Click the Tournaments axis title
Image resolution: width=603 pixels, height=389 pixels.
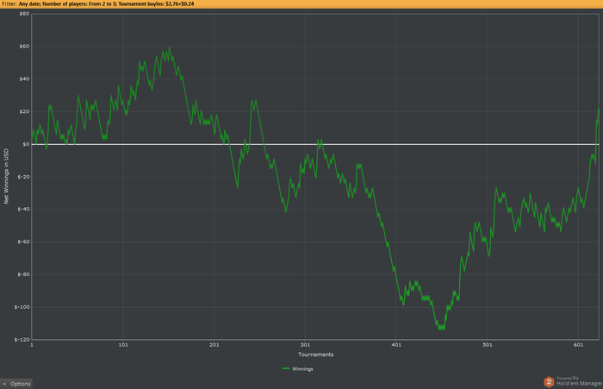(x=316, y=354)
